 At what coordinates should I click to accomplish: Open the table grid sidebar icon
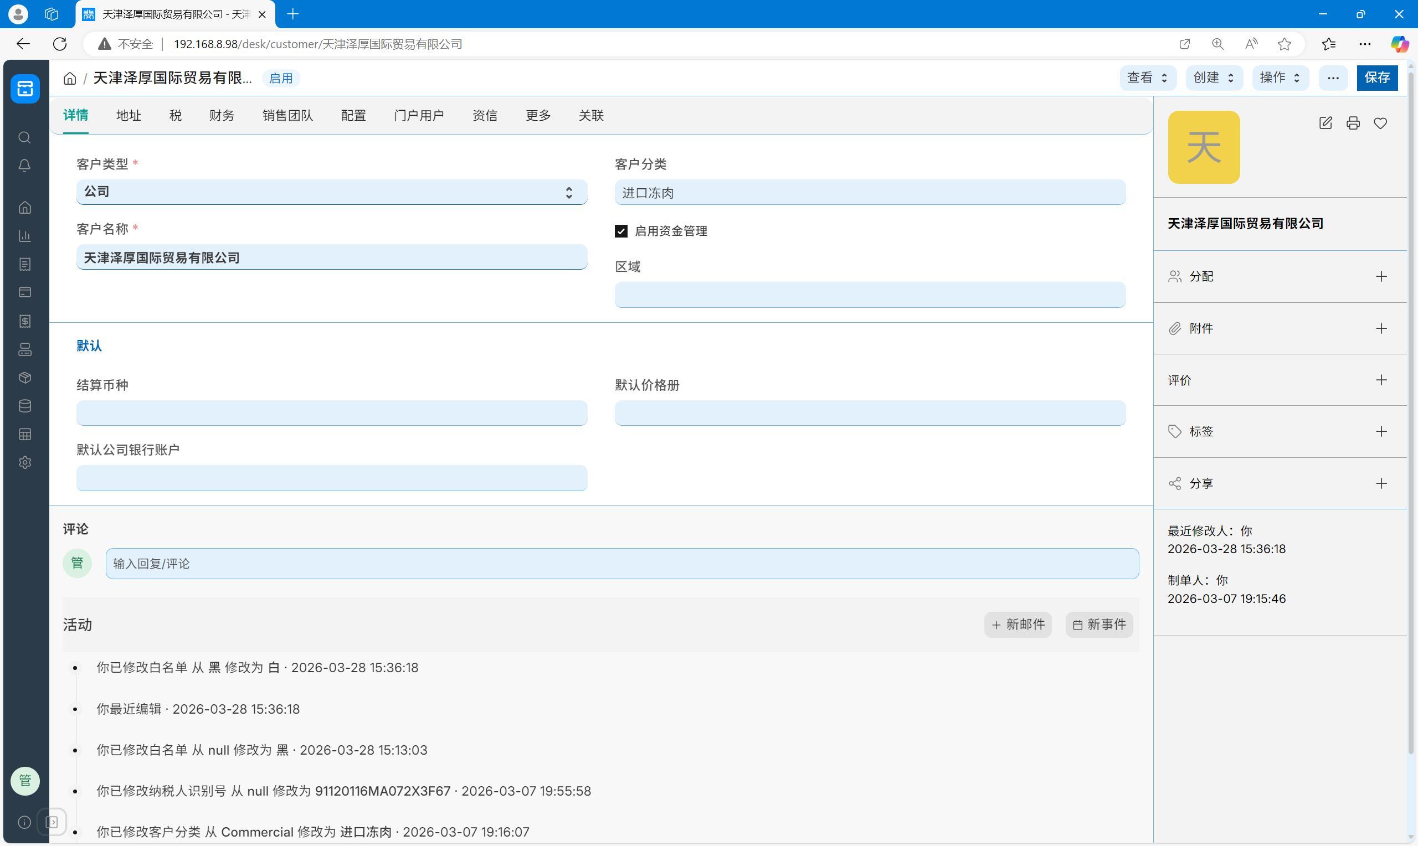pyautogui.click(x=24, y=435)
